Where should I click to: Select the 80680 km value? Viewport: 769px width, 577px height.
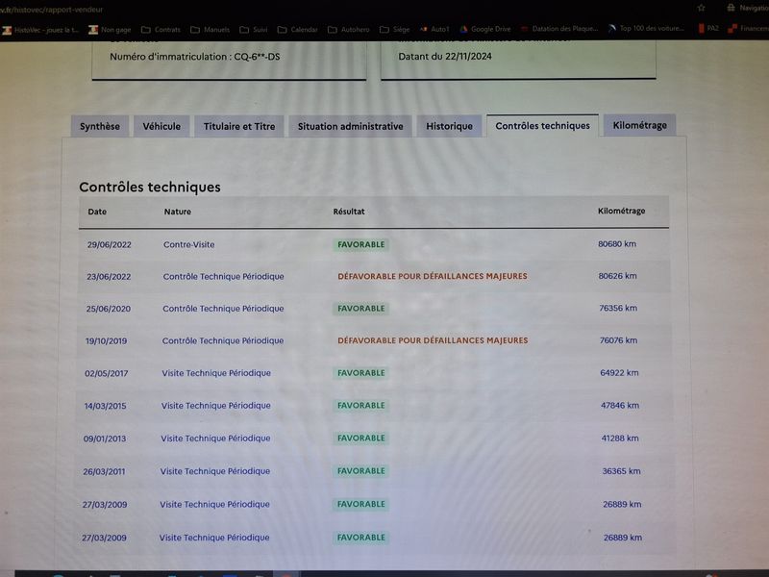617,244
